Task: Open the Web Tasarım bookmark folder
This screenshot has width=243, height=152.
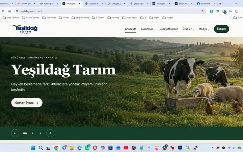Action: (x=11, y=18)
